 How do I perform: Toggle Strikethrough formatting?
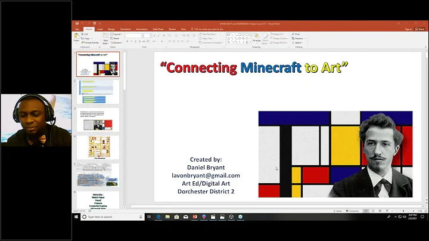tap(144, 41)
